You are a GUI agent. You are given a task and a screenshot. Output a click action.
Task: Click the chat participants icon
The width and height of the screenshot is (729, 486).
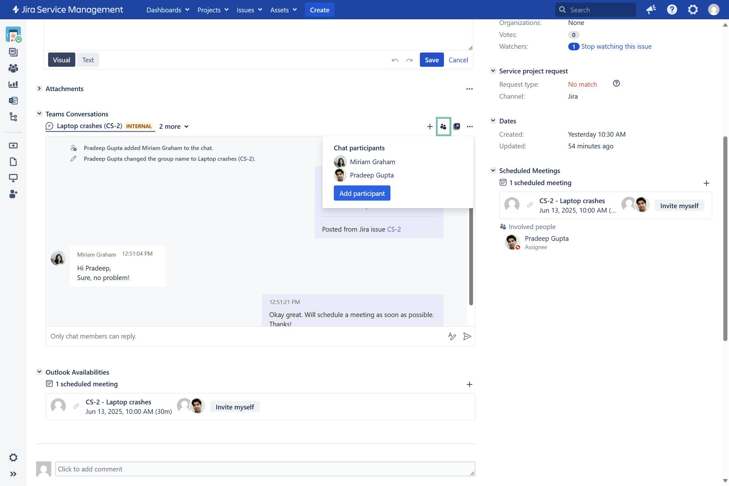(443, 127)
